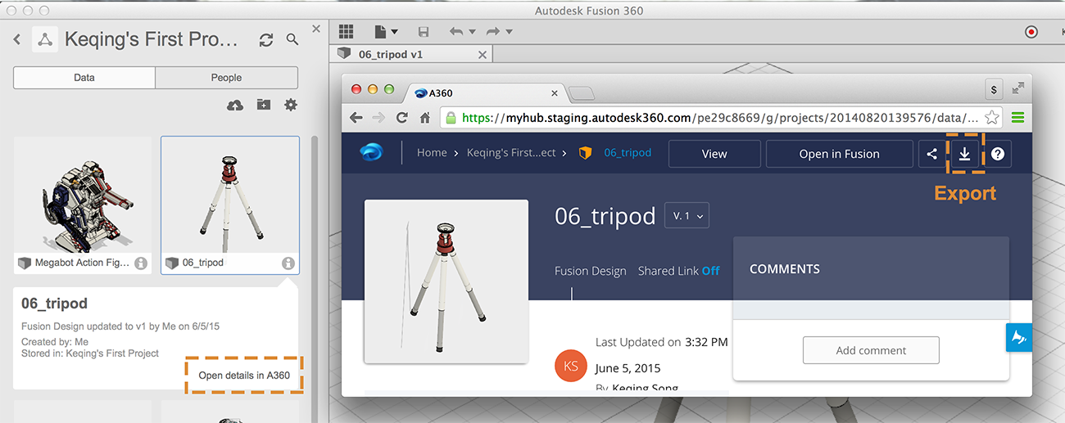
Task: Expand the redo history arrow
Action: pyautogui.click(x=509, y=33)
